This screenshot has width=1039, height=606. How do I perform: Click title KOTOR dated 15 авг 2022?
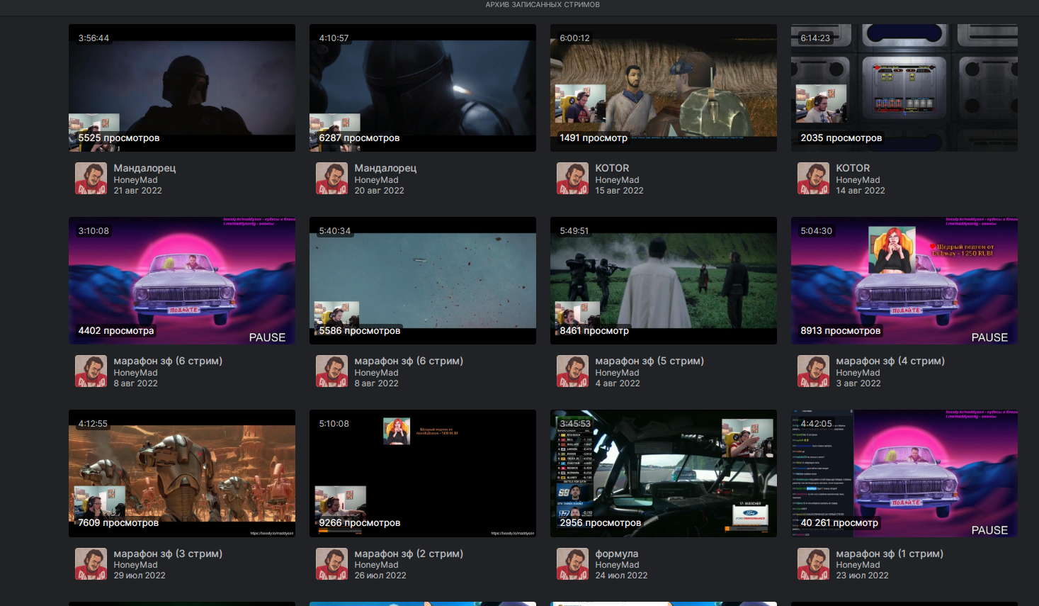click(x=612, y=168)
